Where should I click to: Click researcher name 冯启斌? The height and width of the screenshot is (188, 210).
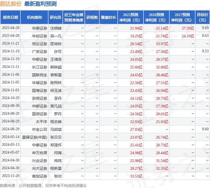(56, 129)
